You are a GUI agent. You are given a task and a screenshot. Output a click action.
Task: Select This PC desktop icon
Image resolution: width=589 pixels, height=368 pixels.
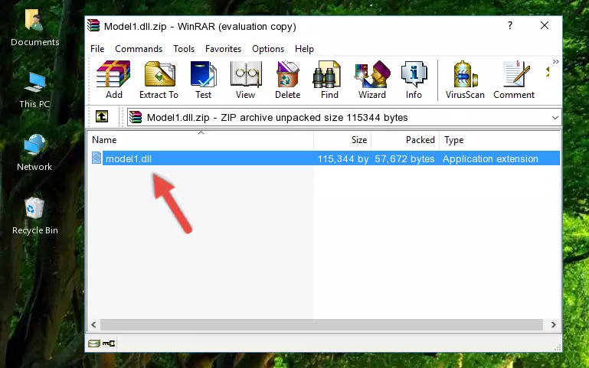point(34,90)
